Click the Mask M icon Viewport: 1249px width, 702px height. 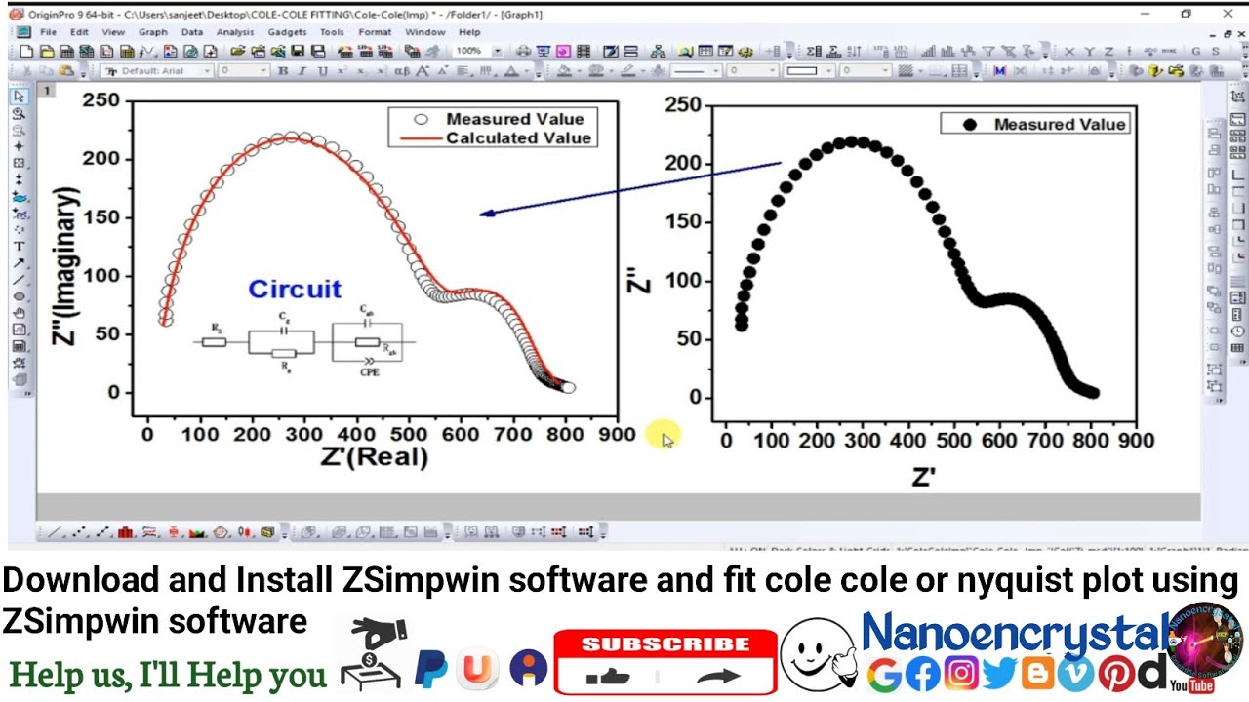pyautogui.click(x=999, y=71)
